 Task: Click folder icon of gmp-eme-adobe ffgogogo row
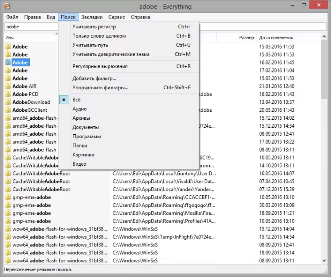pos(8,205)
